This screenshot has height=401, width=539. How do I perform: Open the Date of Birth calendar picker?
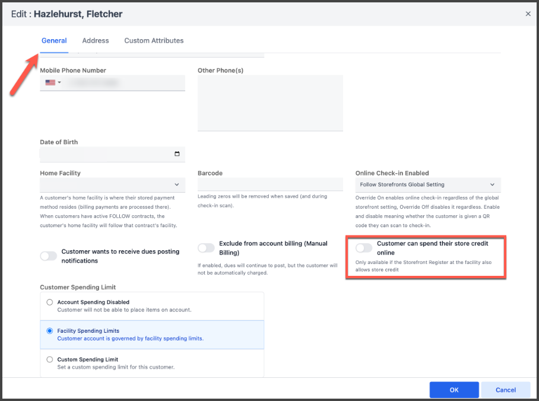pos(177,154)
